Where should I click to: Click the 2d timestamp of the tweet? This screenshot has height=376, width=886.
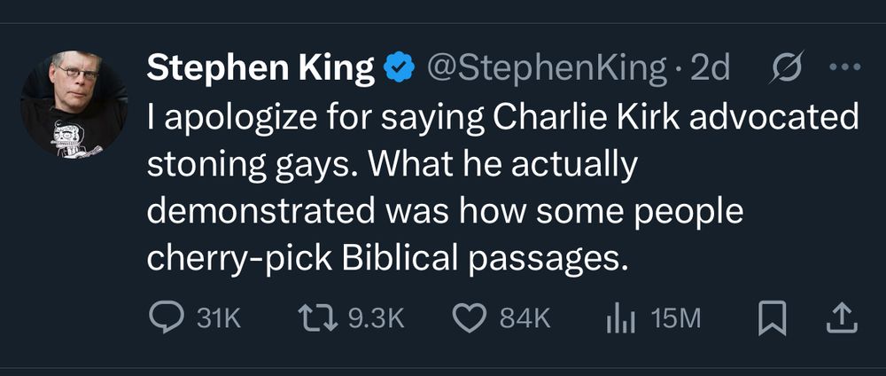(x=709, y=68)
